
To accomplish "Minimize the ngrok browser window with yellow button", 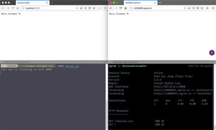I will (x=114, y=3).
